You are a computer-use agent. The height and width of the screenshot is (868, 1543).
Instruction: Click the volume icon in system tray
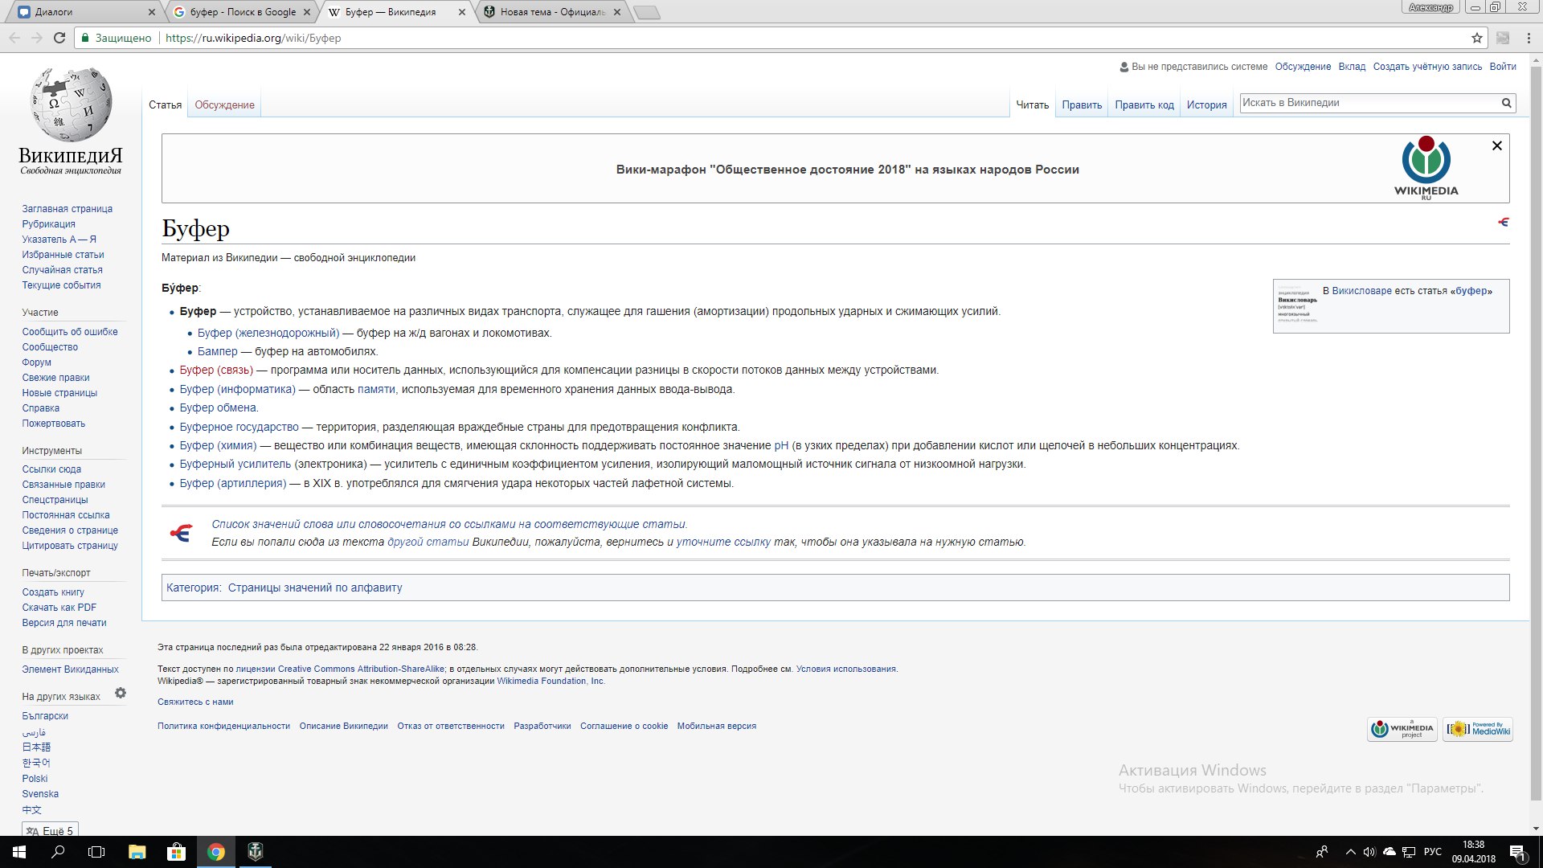[x=1369, y=852]
